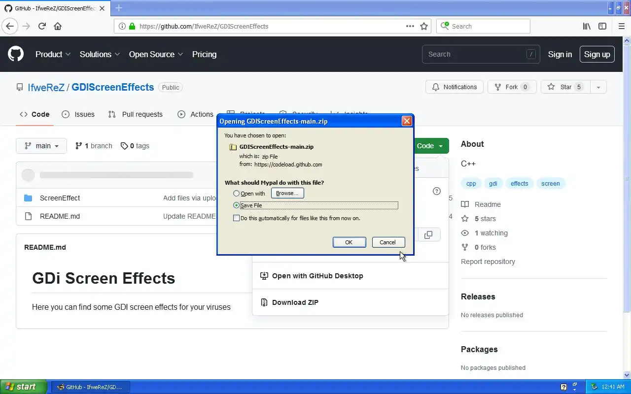631x394 pixels.
Task: Open the GDIScreenEffects repository link
Action: pyautogui.click(x=113, y=87)
